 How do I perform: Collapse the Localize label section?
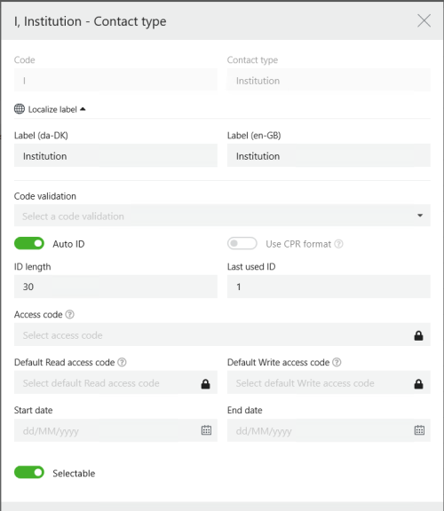coord(83,109)
